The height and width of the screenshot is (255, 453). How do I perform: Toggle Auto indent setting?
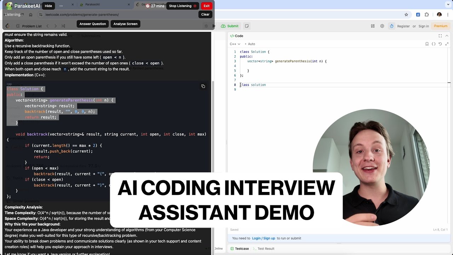[x=251, y=44]
